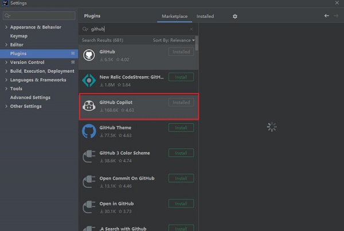Click the GitHub plugin Octocat icon
Screen dimensions: 344x231
pyautogui.click(x=89, y=55)
